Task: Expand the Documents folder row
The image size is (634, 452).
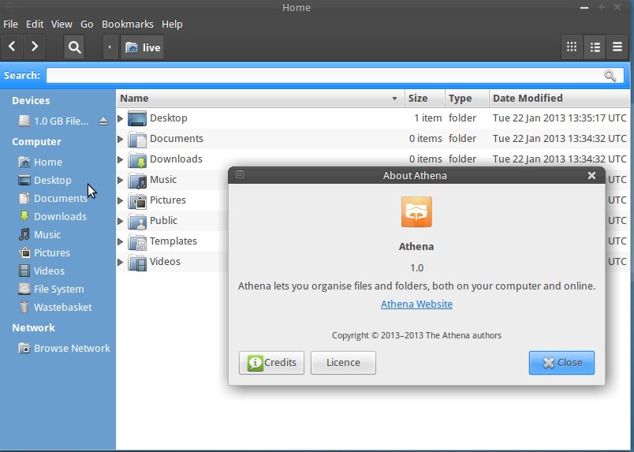Action: coord(120,139)
